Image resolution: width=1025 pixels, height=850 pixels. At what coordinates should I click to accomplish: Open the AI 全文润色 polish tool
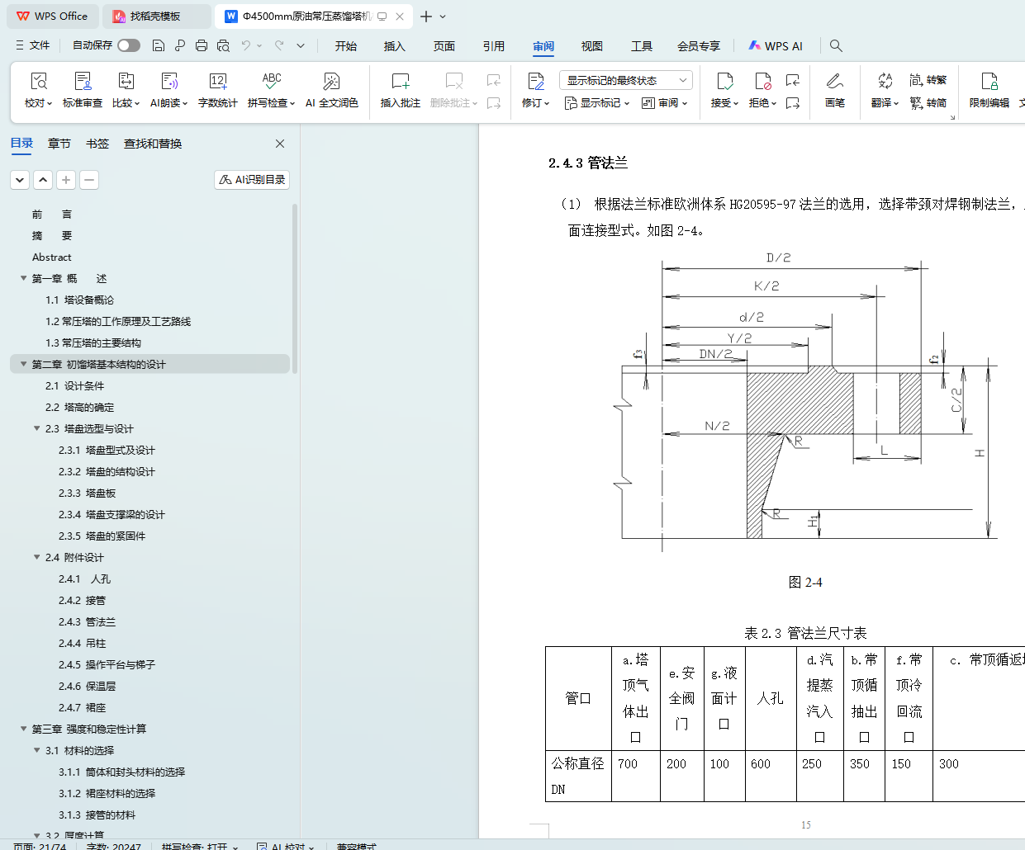(x=331, y=82)
